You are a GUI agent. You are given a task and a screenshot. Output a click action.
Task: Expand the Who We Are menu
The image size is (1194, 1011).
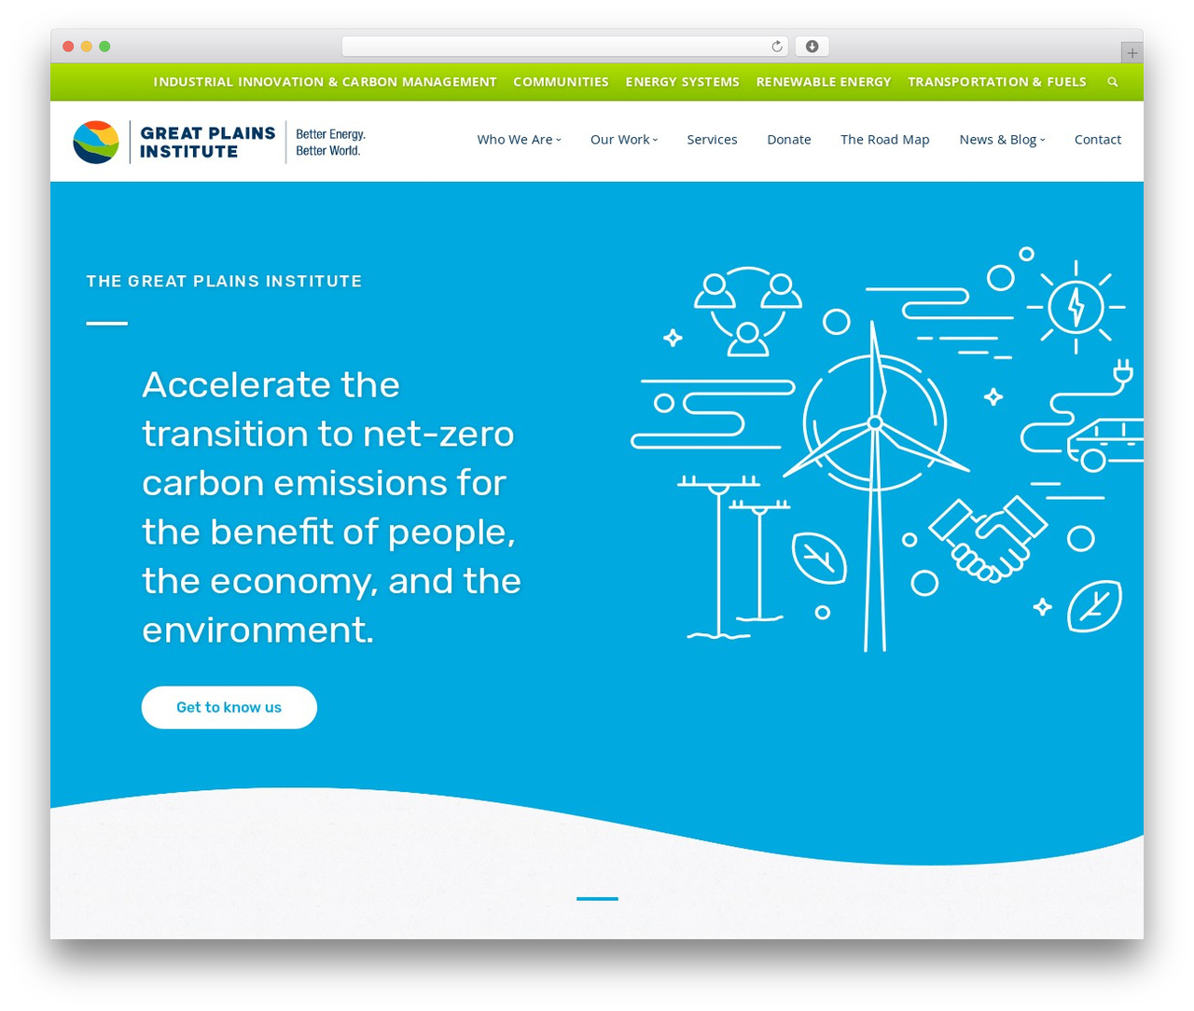(519, 140)
